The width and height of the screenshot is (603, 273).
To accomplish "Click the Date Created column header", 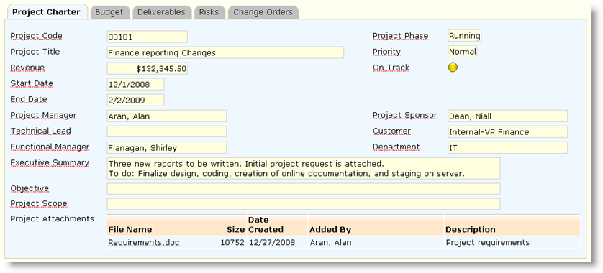I will pos(266,225).
